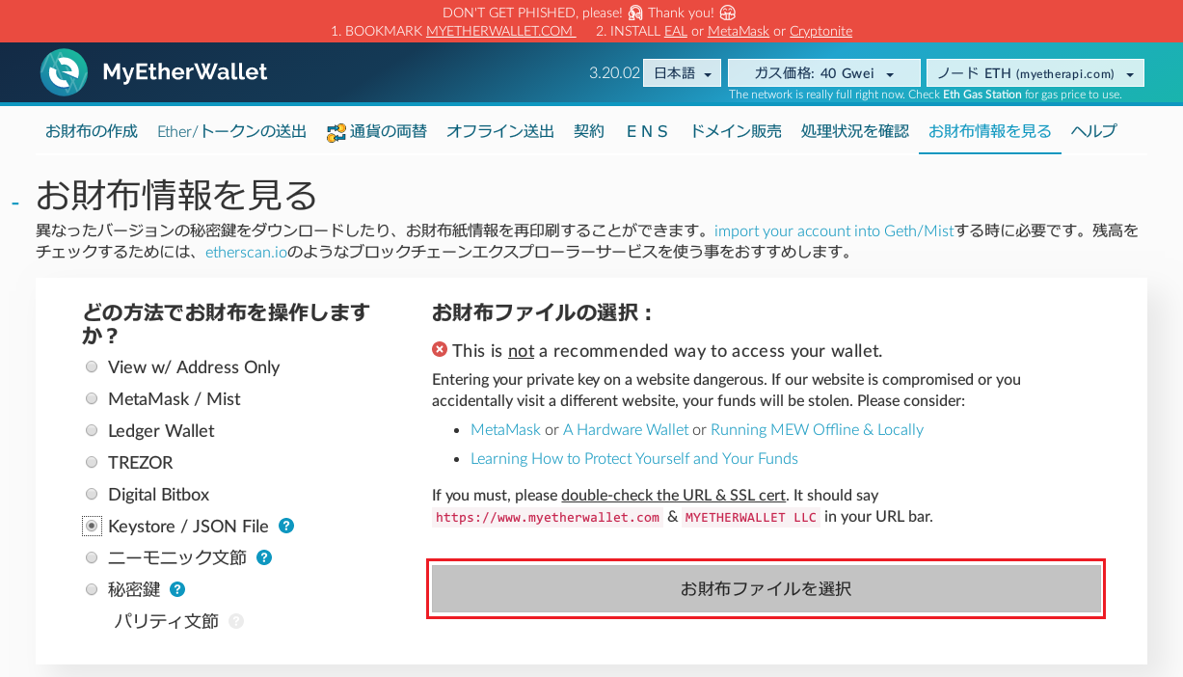Screen dimensions: 1183x677
Task: Go to お財布の作成 tab
Action: pyautogui.click(x=92, y=131)
